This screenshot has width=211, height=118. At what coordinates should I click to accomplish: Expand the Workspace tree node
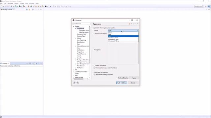(x=75, y=68)
